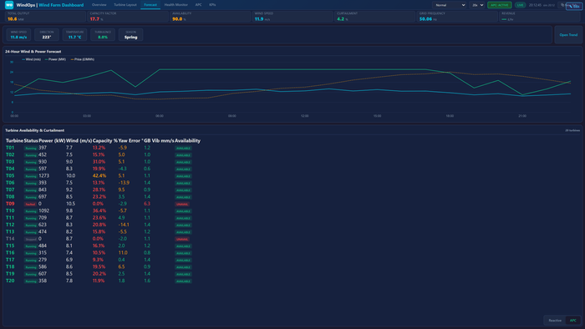This screenshot has height=329, width=585.
Task: Open the Normal mode dropdown
Action: (x=450, y=5)
